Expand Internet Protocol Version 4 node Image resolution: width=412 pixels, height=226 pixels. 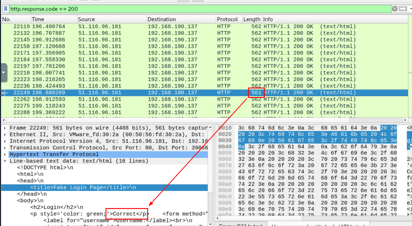5,141
